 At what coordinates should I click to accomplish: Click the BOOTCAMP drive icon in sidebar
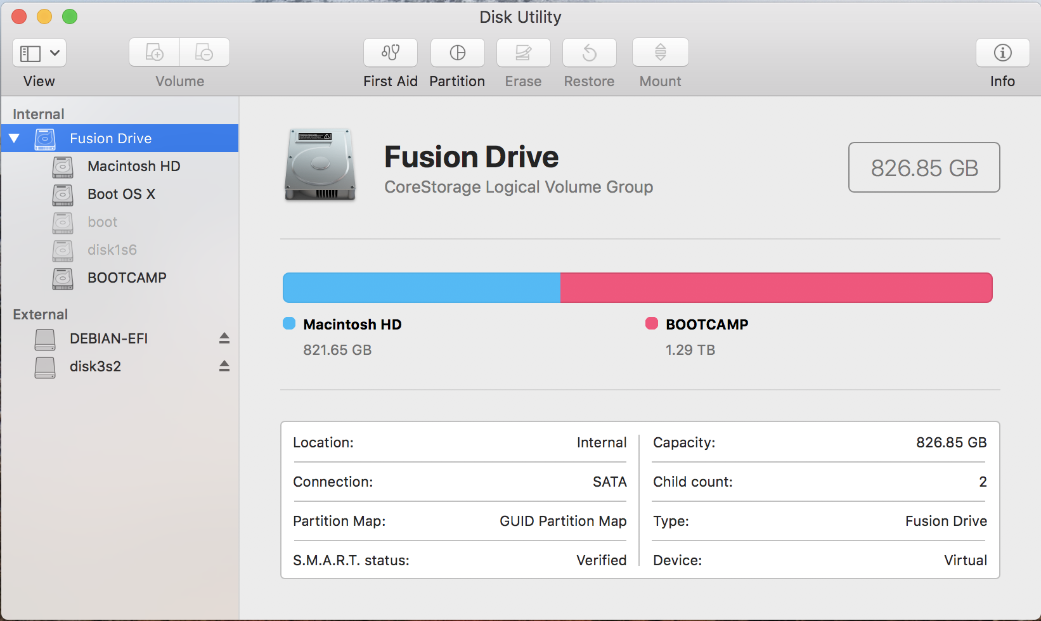[x=63, y=278]
